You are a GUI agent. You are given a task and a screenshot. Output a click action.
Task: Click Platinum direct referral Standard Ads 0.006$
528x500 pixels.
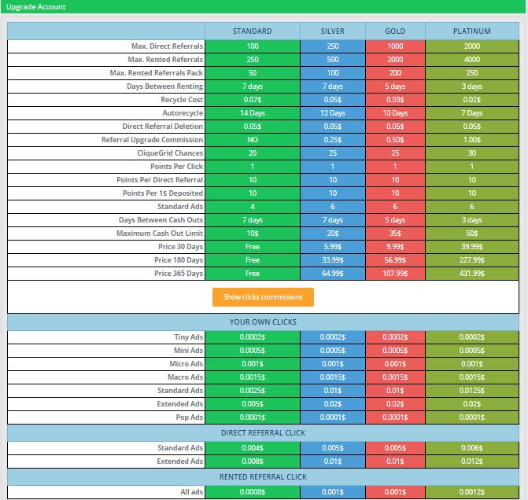click(472, 448)
